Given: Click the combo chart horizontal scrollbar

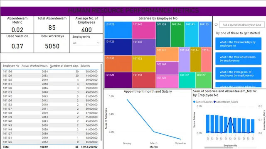Looking at the screenshot, I should coord(219,147).
